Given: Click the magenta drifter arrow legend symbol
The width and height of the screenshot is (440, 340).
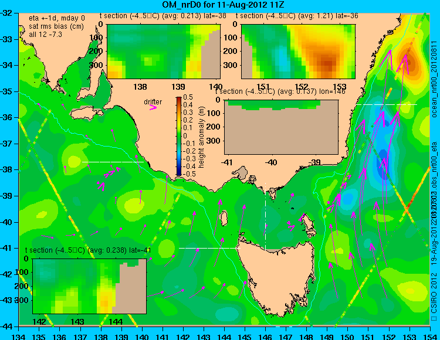Looking at the screenshot, I should click(x=153, y=108).
